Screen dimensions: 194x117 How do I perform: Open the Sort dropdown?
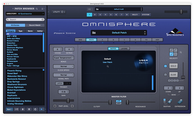9,109
